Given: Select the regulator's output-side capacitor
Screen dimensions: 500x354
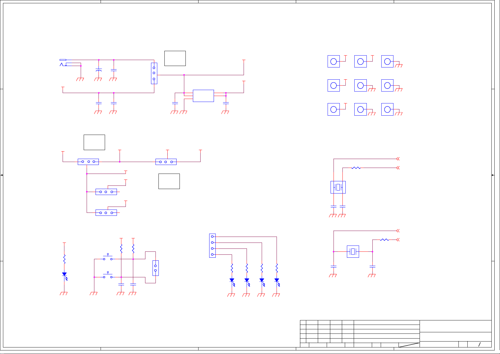Looking at the screenshot, I should tap(226, 103).
